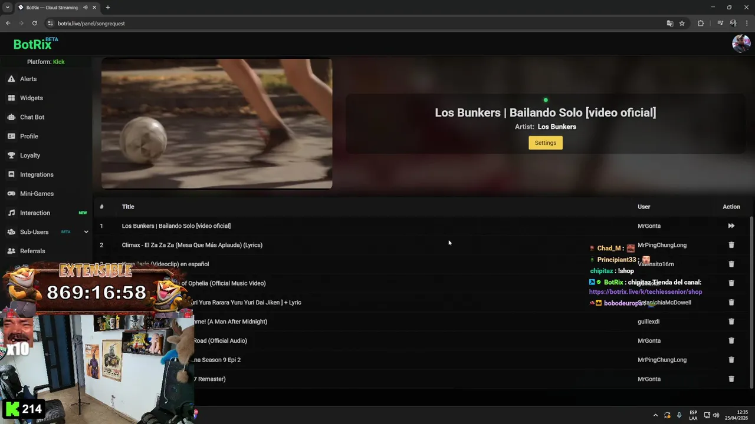The height and width of the screenshot is (424, 755).
Task: Open the Mini-Games gamepad icon
Action: pos(11,194)
